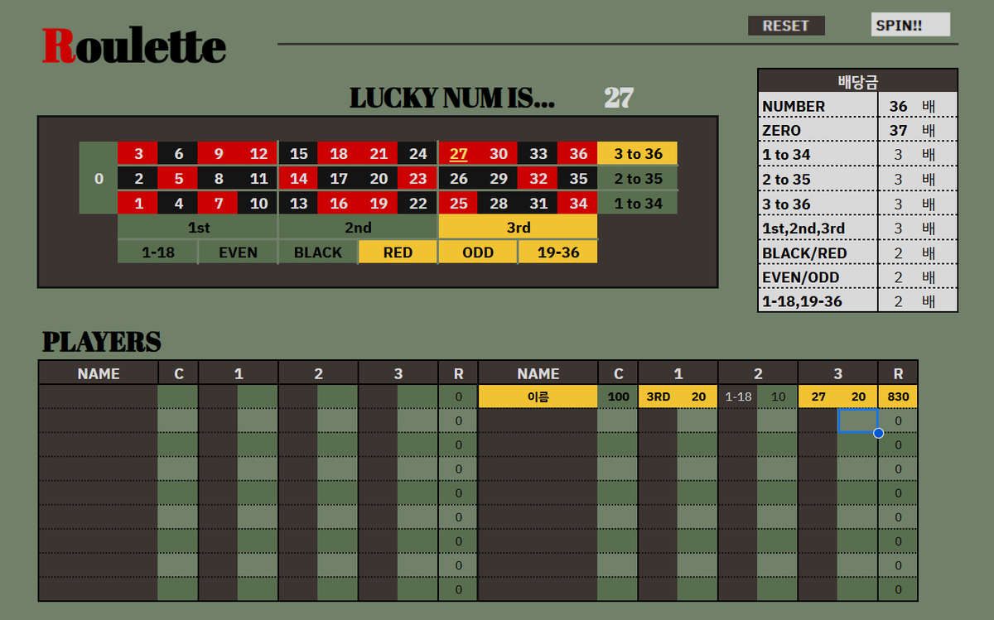Select number 2 on the board
This screenshot has width=994, height=620.
click(138, 178)
